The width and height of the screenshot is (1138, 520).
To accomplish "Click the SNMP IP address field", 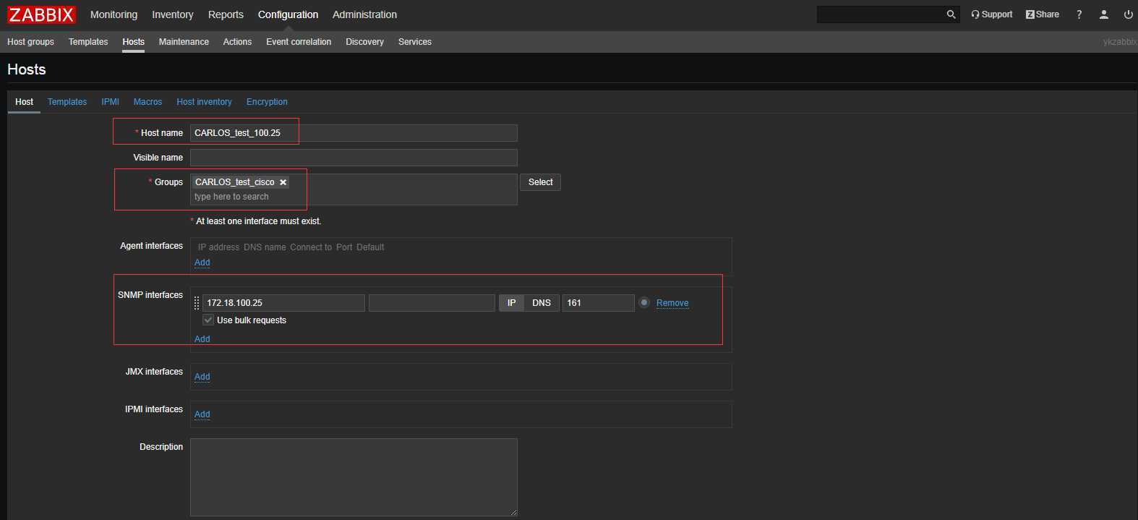I will 283,303.
